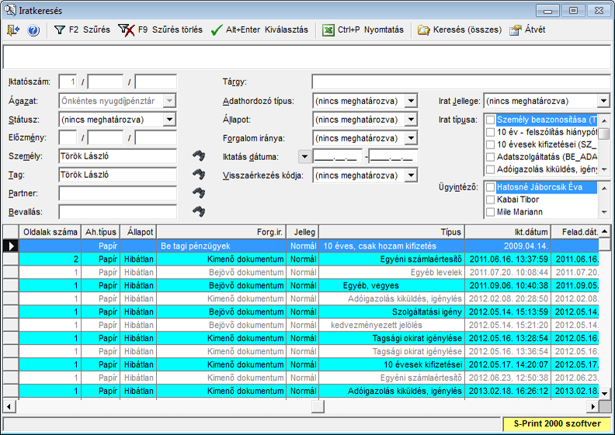Click Ctrl+P Nyomtatás label
Image resolution: width=615 pixels, height=435 pixels.
coord(370,30)
